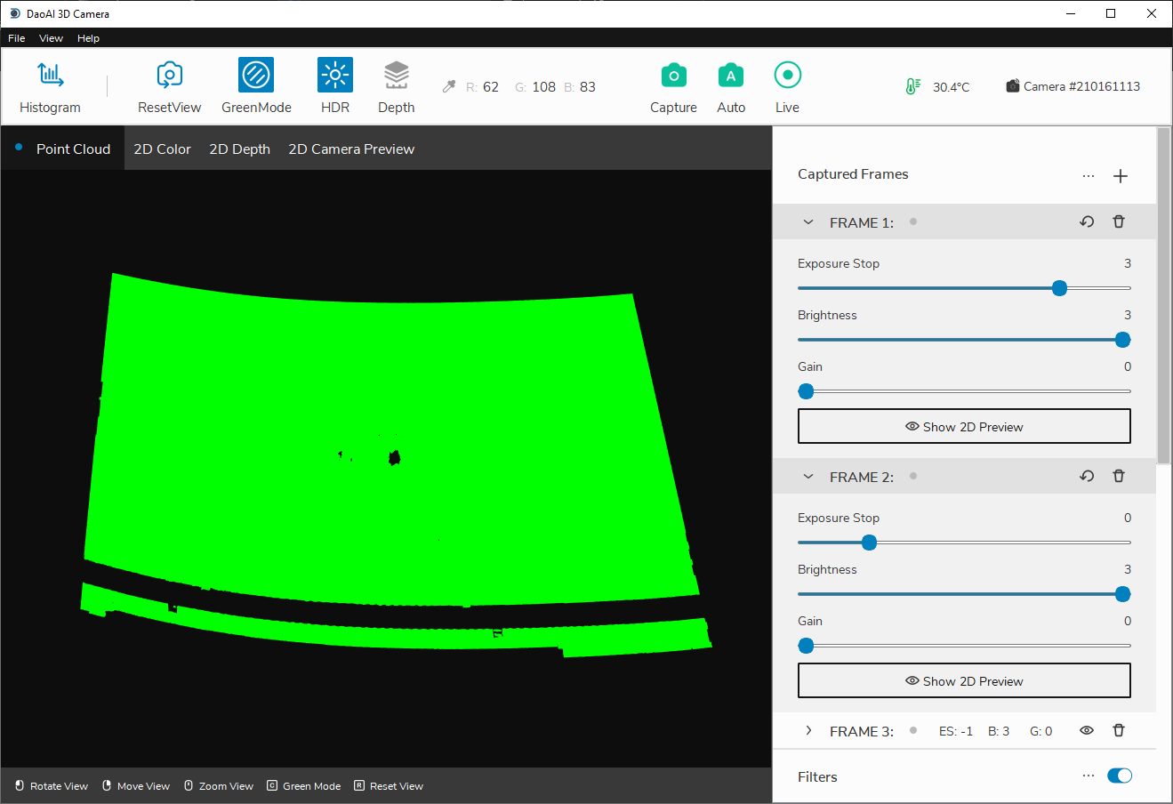The height and width of the screenshot is (804, 1173).
Task: Open the View menu
Action: [x=51, y=38]
